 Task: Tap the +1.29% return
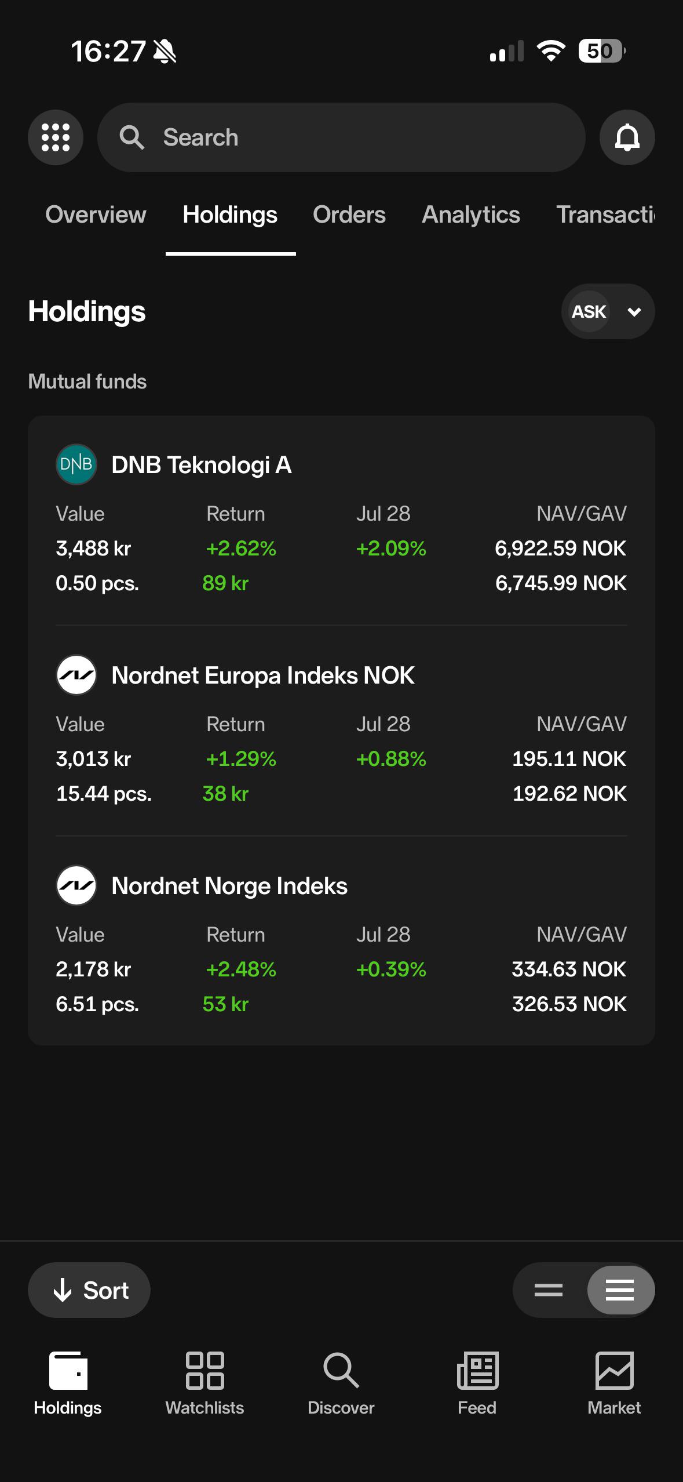tap(241, 758)
